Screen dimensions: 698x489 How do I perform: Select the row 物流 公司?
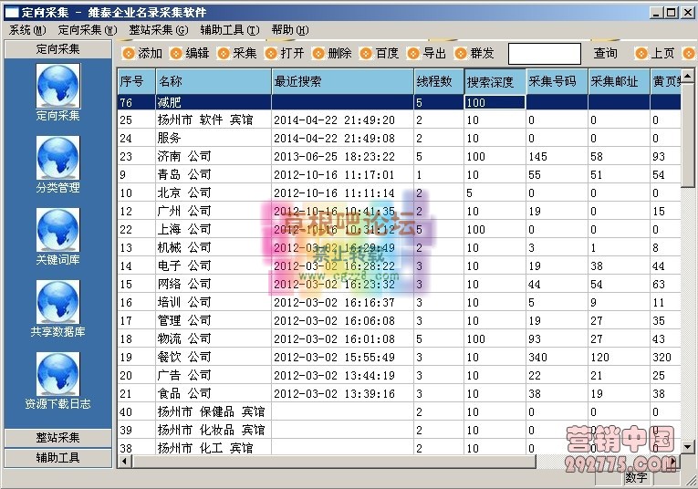pyautogui.click(x=400, y=339)
